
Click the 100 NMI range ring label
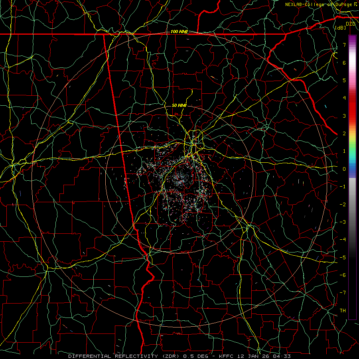tap(179, 32)
